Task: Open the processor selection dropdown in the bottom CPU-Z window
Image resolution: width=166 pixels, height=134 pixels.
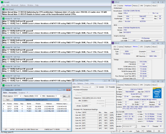Action: 129,126
